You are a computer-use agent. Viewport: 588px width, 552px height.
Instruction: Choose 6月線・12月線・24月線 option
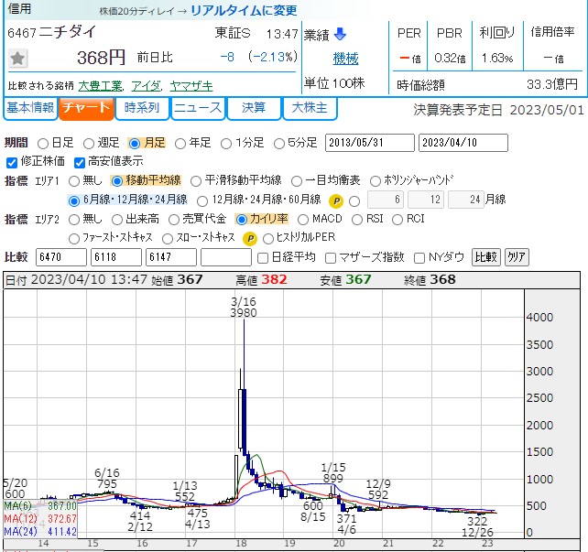[x=74, y=200]
